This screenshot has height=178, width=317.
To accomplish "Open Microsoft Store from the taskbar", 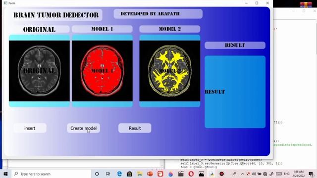I will 130,174.
